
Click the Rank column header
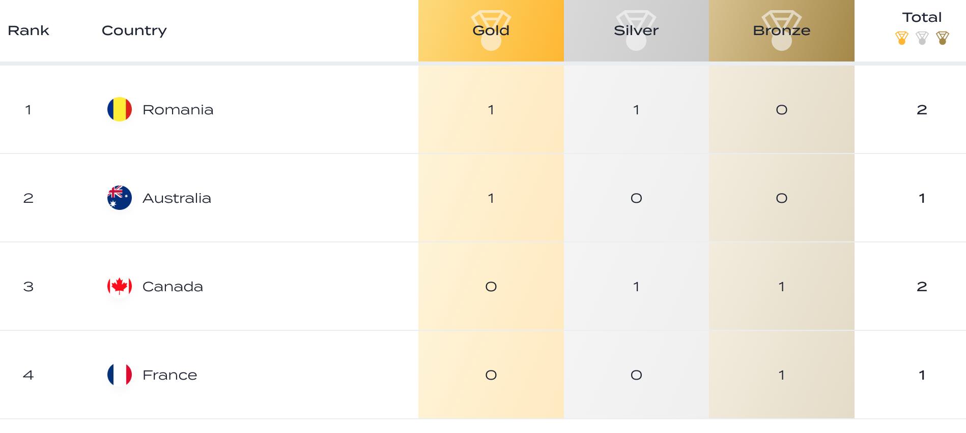29,30
